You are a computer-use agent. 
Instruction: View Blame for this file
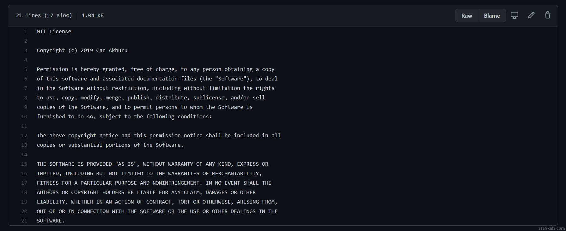[x=492, y=15]
